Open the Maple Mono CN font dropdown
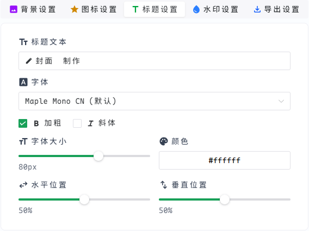Image resolution: width=309 pixels, height=231 pixels. pos(154,101)
